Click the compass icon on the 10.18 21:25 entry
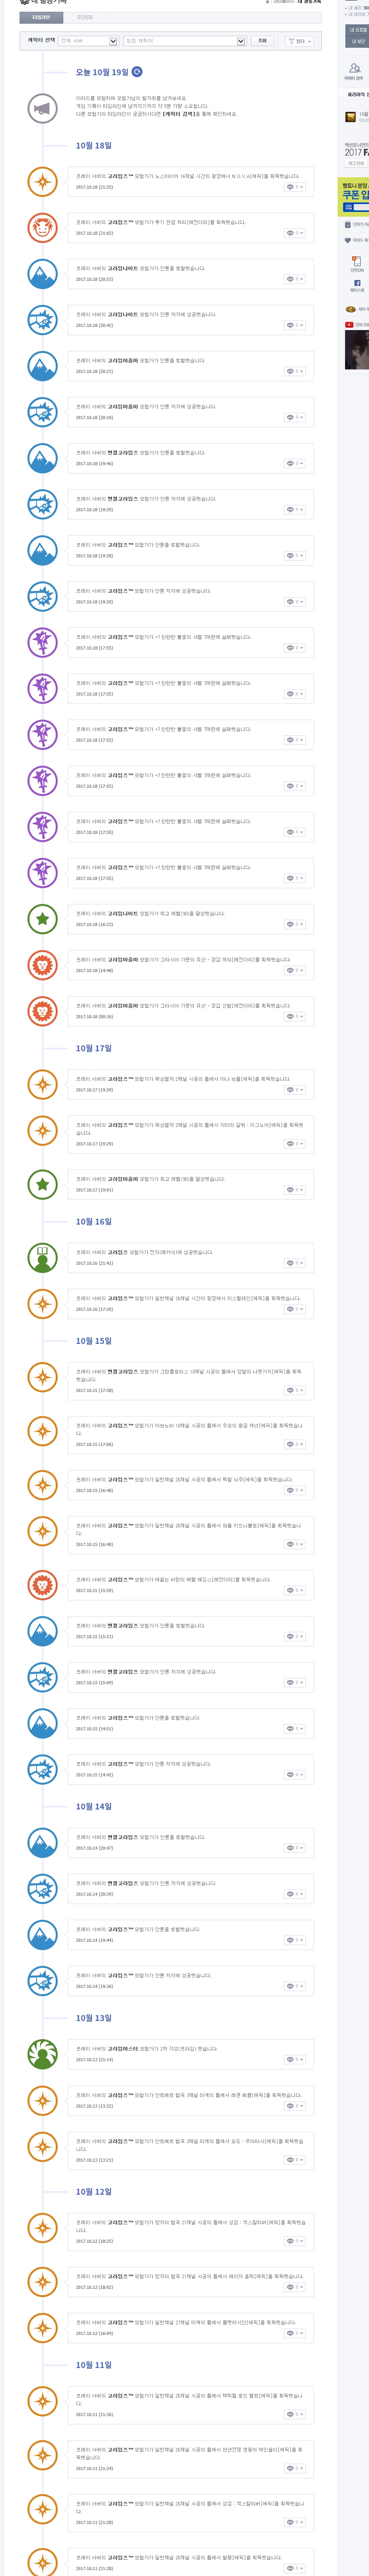 click(x=42, y=181)
